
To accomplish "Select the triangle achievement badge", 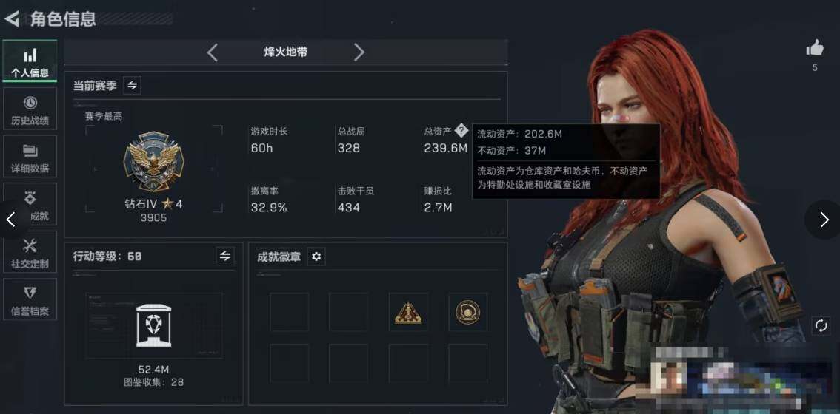I will coord(408,312).
